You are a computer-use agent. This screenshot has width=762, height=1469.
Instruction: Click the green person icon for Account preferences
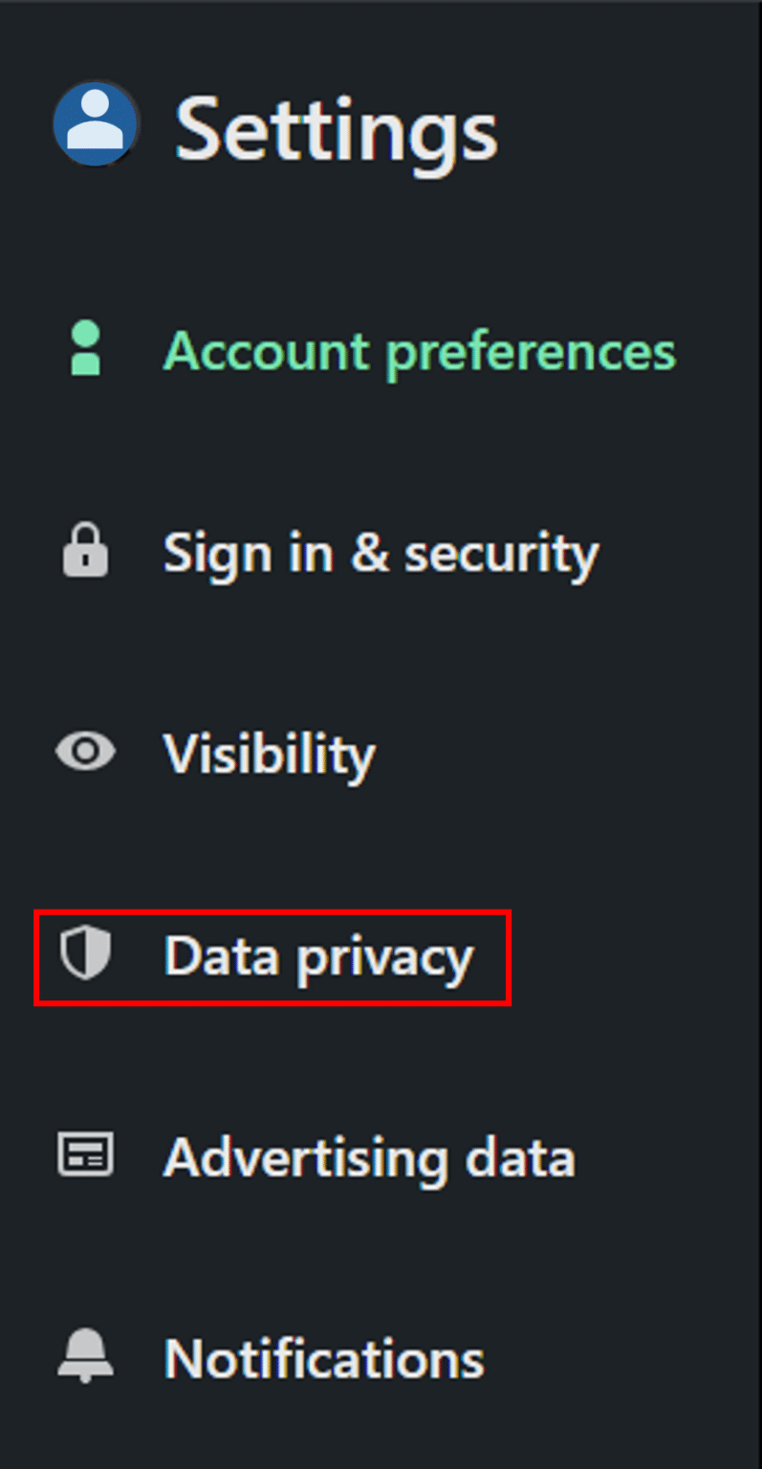[x=86, y=349]
